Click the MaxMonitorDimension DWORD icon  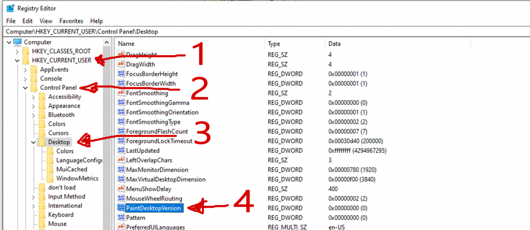pyautogui.click(x=121, y=170)
